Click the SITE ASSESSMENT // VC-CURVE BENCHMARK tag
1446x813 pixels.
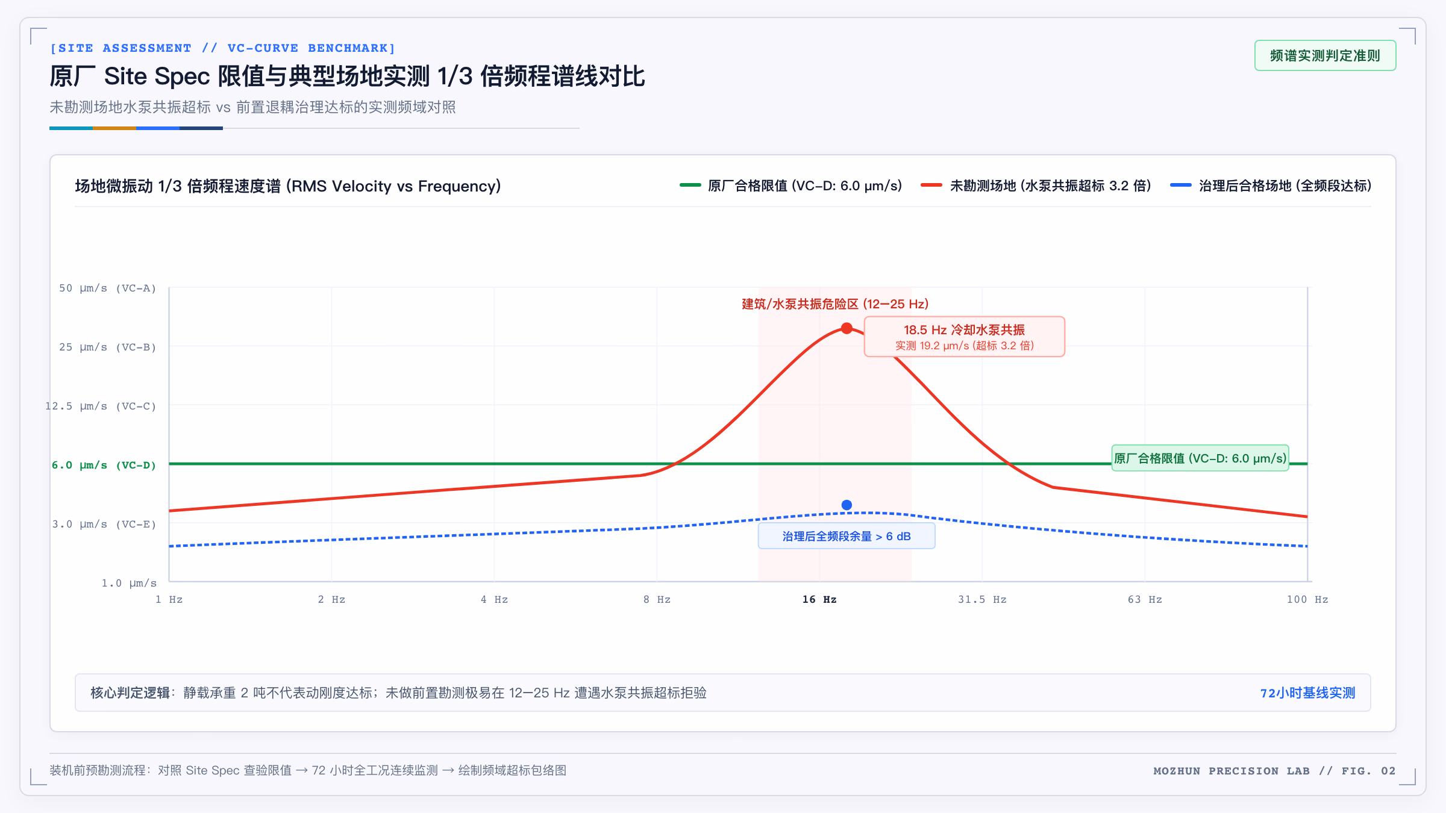pos(222,48)
